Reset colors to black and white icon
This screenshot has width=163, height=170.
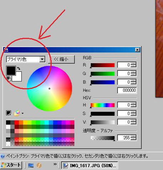click(x=9, y=79)
